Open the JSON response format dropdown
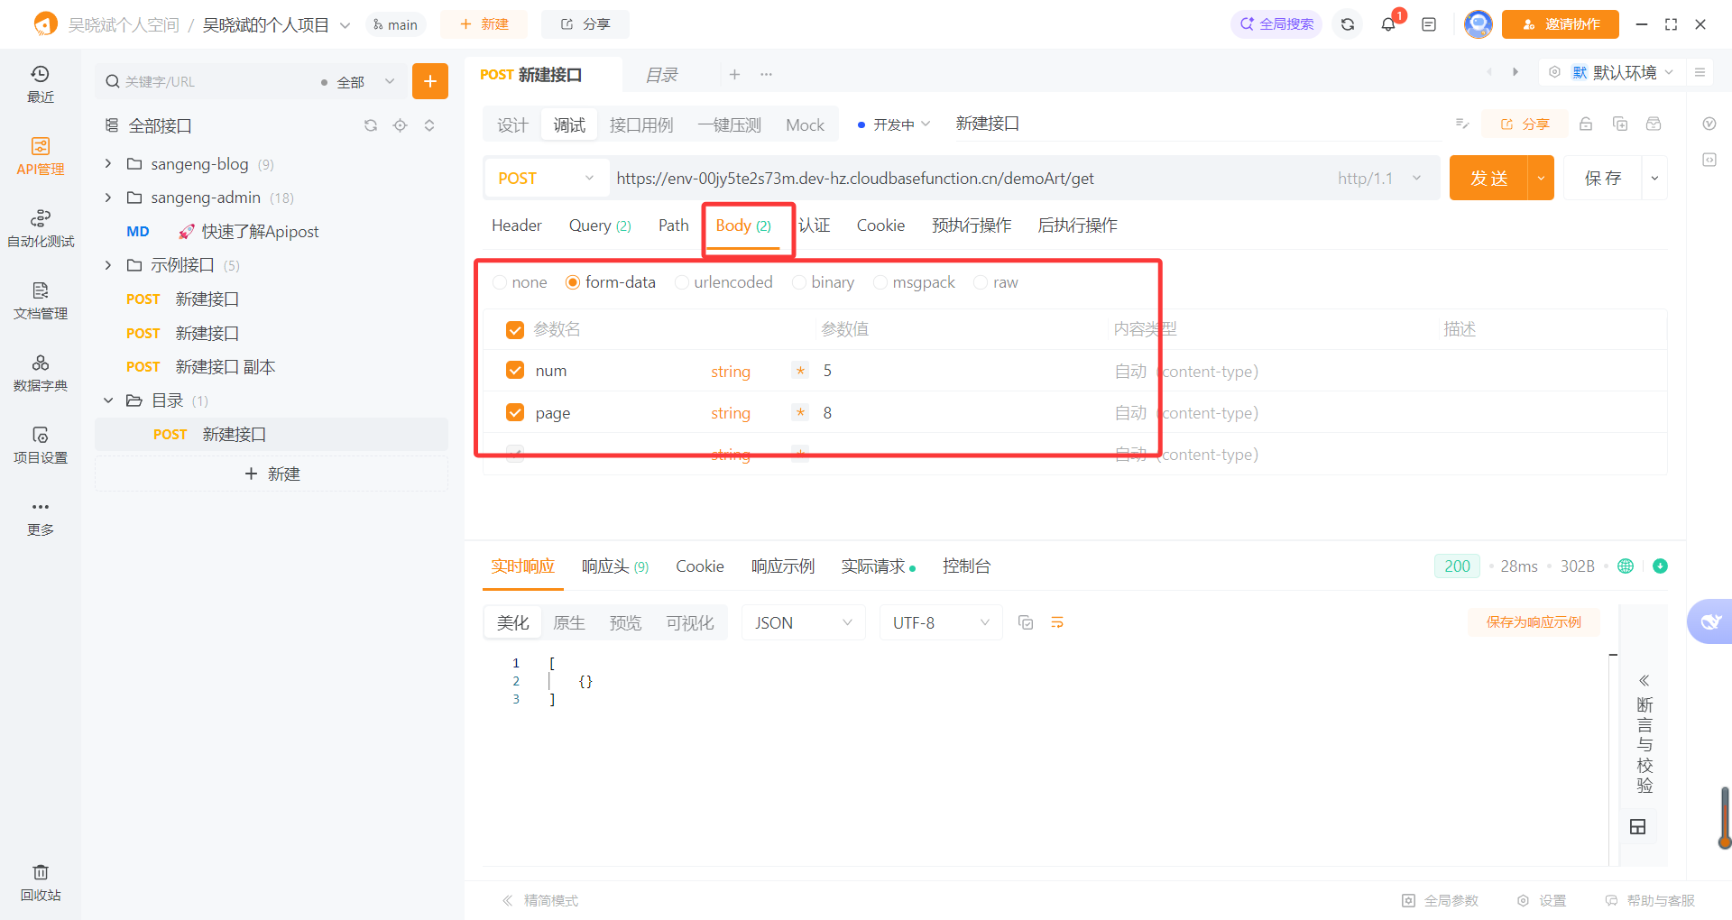 pyautogui.click(x=803, y=622)
